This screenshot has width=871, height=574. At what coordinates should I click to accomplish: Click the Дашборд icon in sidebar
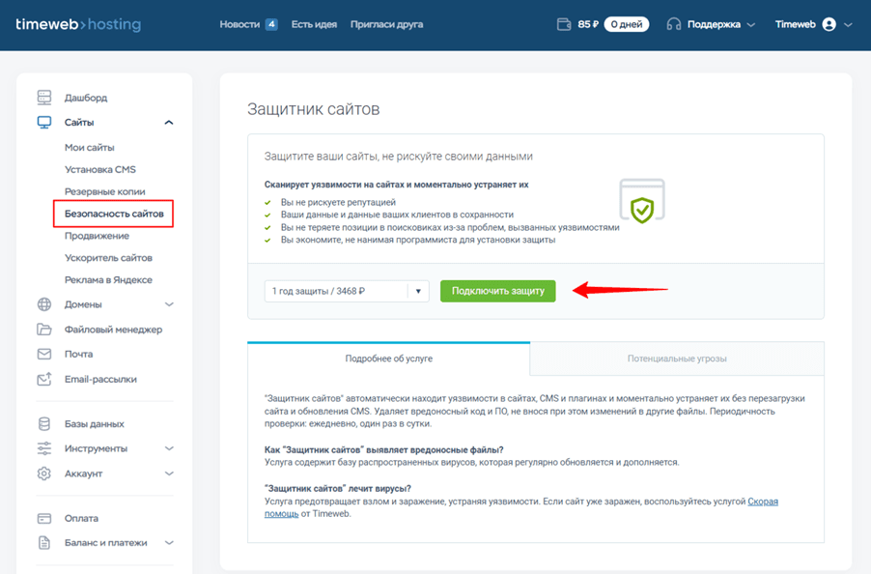(44, 98)
